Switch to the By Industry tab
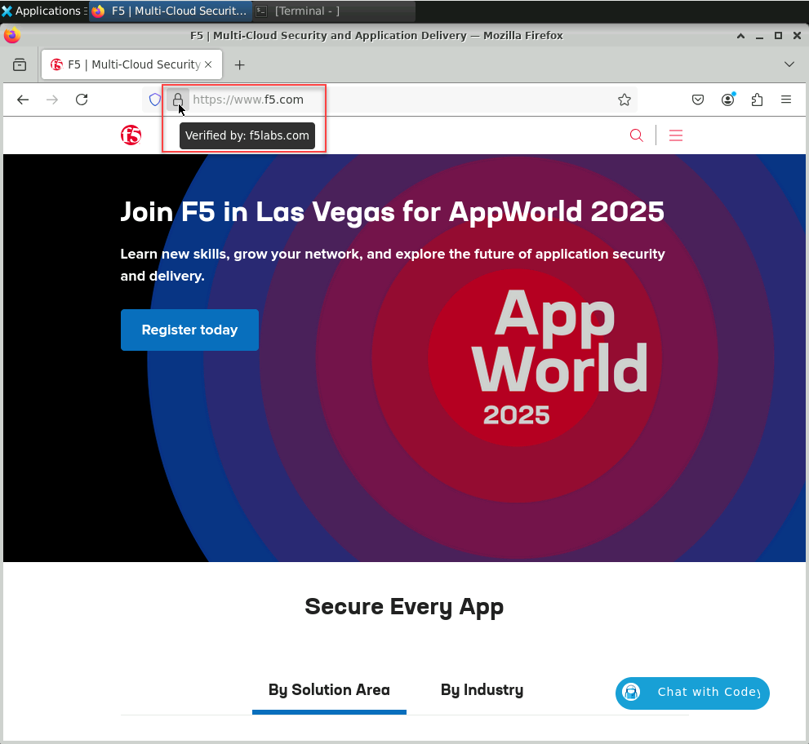Screen dimensions: 809x744 pyautogui.click(x=482, y=690)
